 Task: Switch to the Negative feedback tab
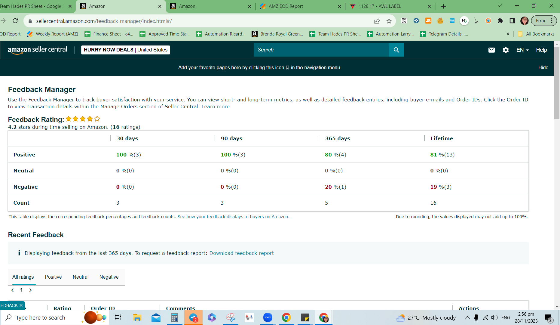(109, 277)
